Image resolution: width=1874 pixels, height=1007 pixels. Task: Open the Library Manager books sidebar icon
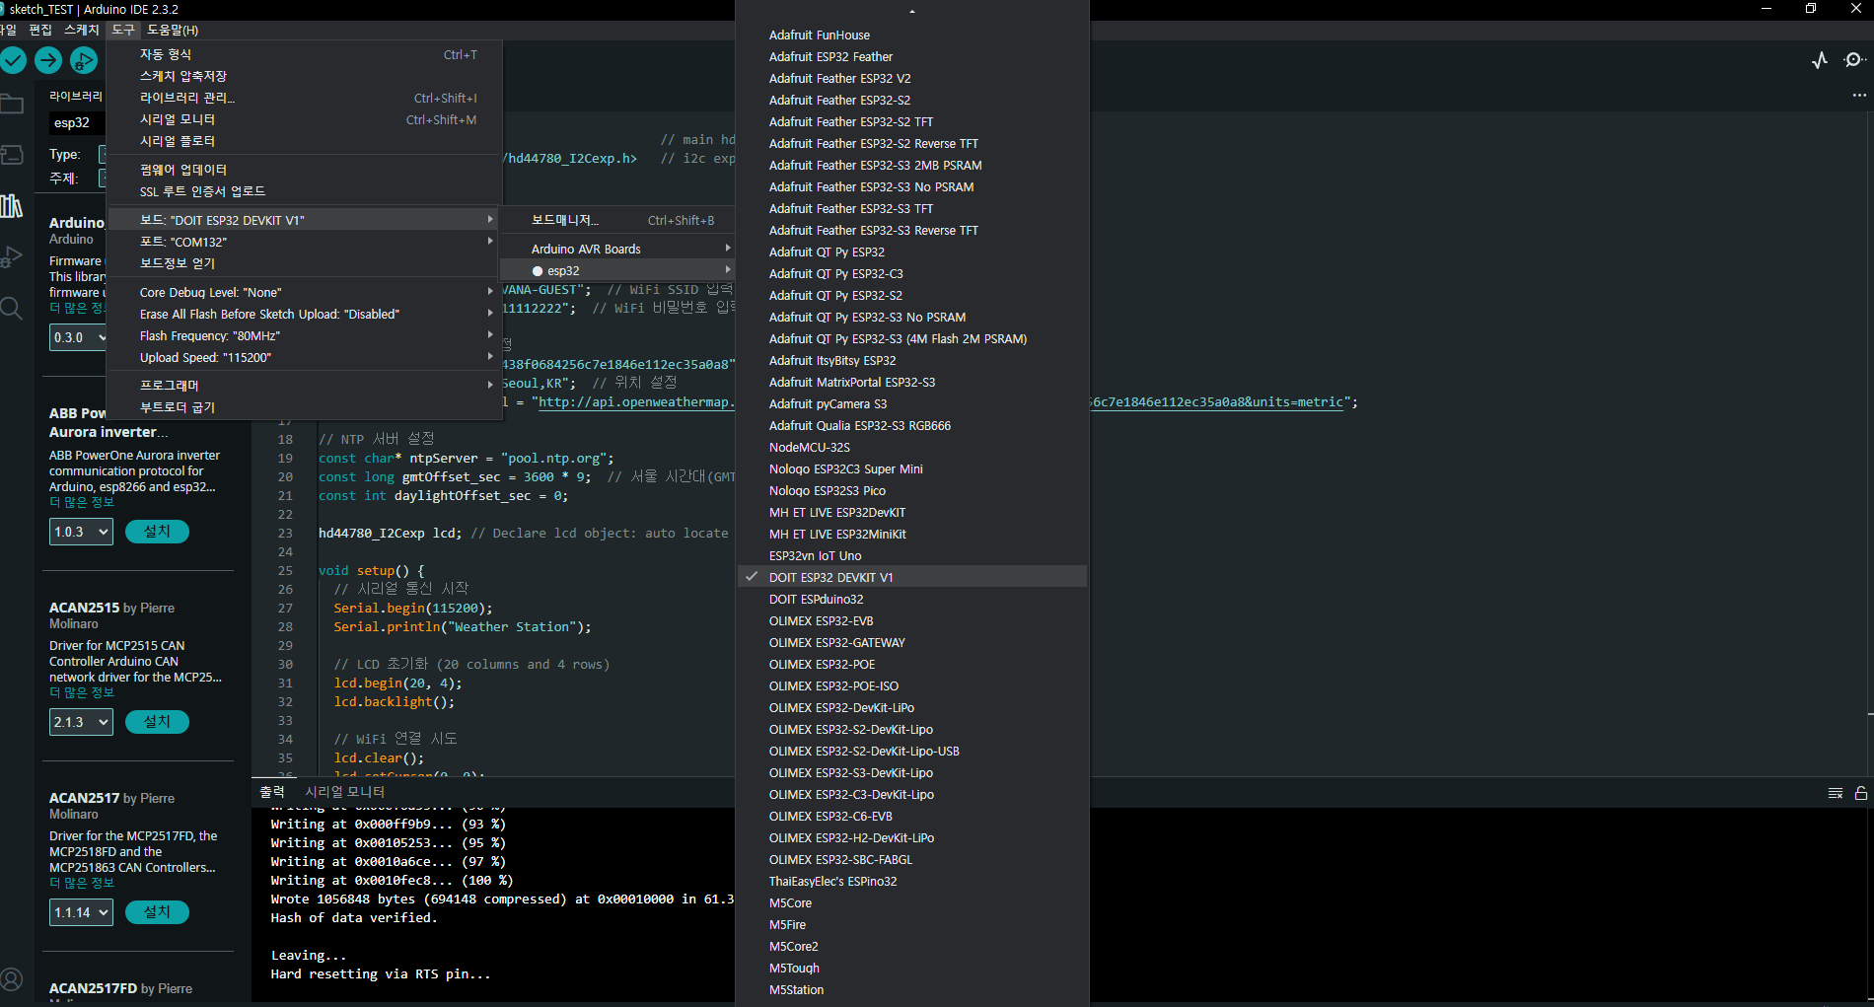(12, 206)
